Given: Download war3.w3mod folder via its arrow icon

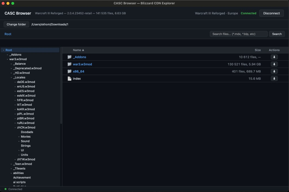Looking at the screenshot, I should point(274,64).
